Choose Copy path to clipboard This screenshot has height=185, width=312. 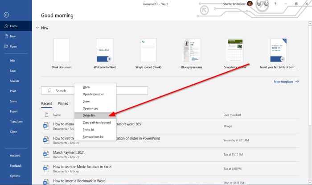[95, 123]
